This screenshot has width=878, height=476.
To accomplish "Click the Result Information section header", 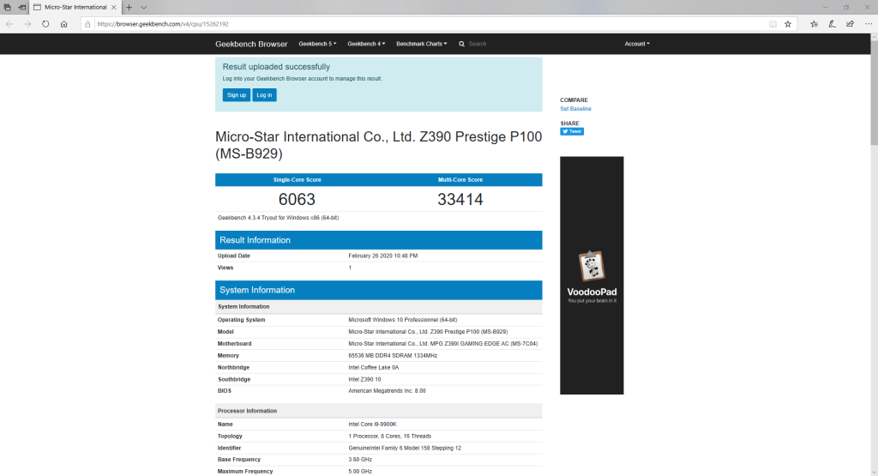I will pyautogui.click(x=378, y=240).
